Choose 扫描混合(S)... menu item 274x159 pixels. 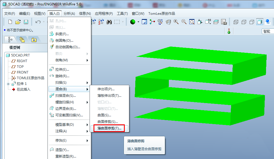[69, 96]
